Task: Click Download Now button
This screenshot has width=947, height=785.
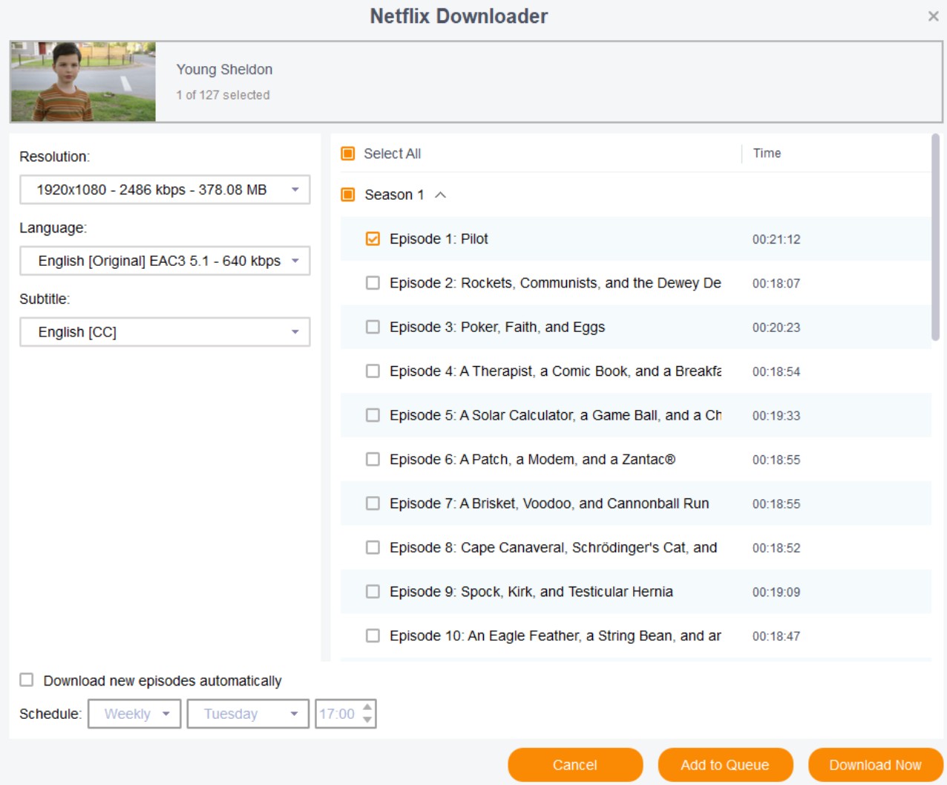Action: click(875, 765)
